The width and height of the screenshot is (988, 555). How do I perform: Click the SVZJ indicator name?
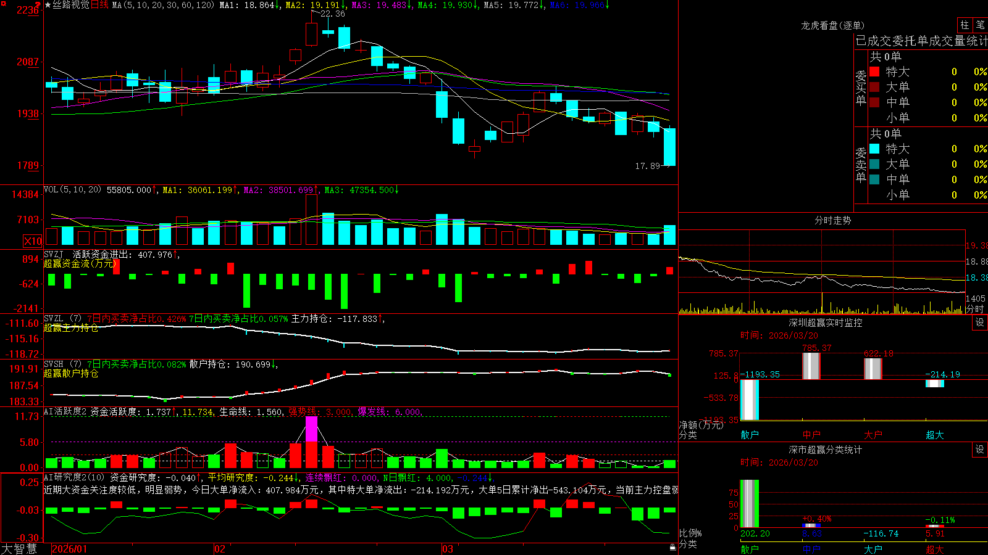point(54,254)
